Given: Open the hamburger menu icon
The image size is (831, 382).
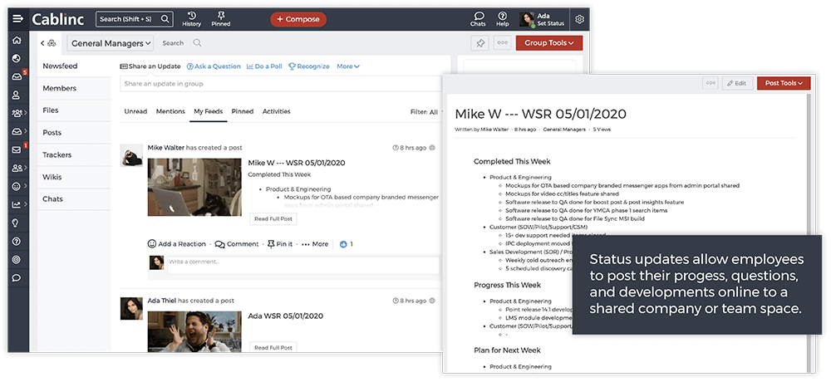Looking at the screenshot, I should 17,19.
